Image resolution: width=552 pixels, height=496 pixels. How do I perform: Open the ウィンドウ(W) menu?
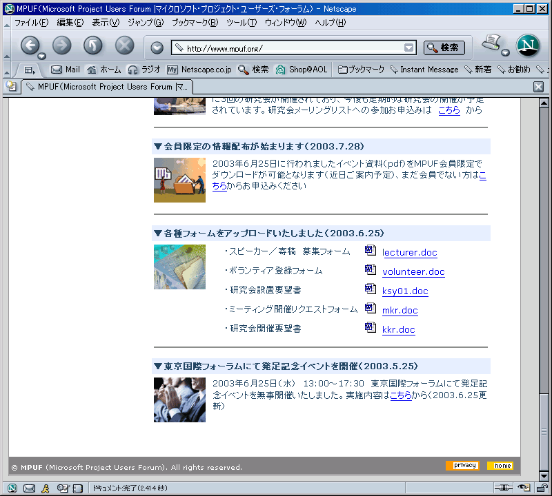pos(286,23)
